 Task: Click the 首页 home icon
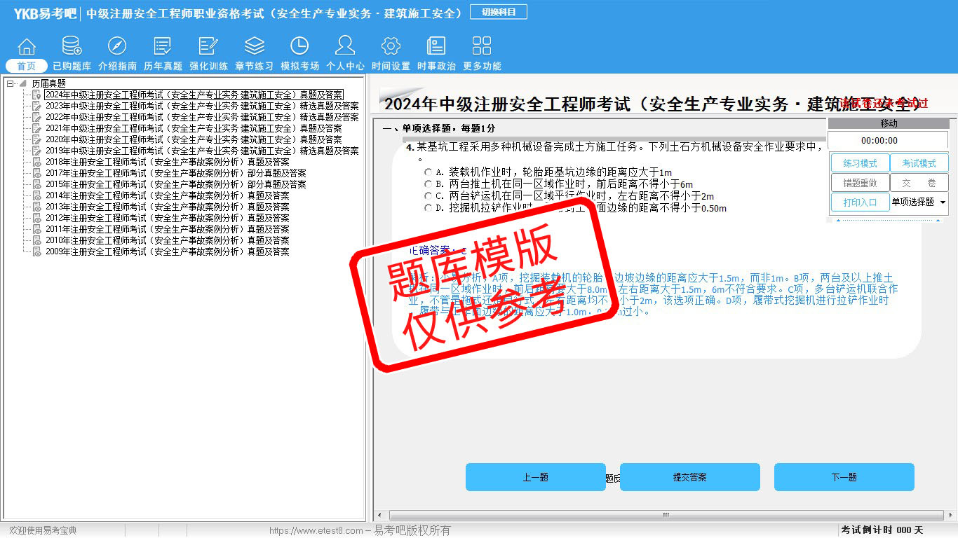tap(27, 47)
